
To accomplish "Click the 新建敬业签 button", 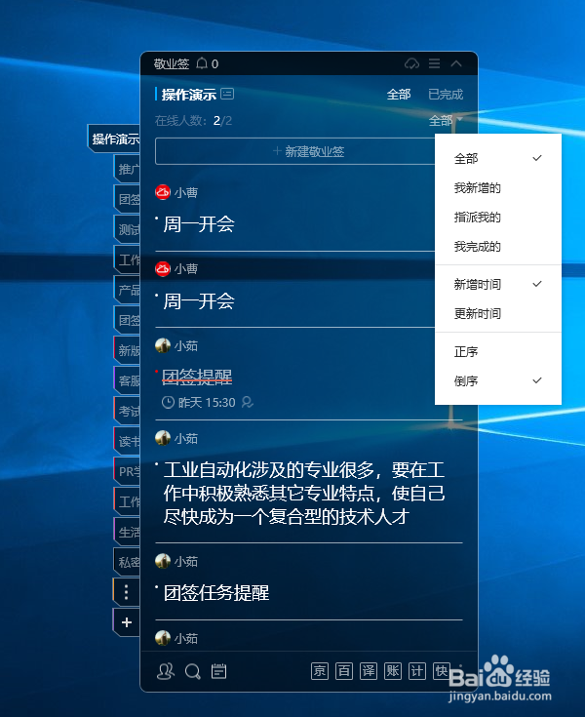I will (308, 151).
